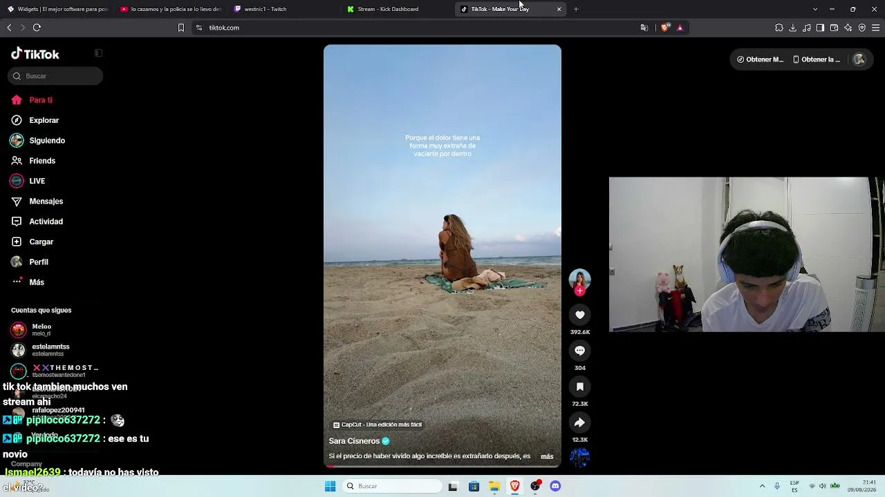Open the Windows Start menu
The width and height of the screenshot is (885, 497).
330,486
